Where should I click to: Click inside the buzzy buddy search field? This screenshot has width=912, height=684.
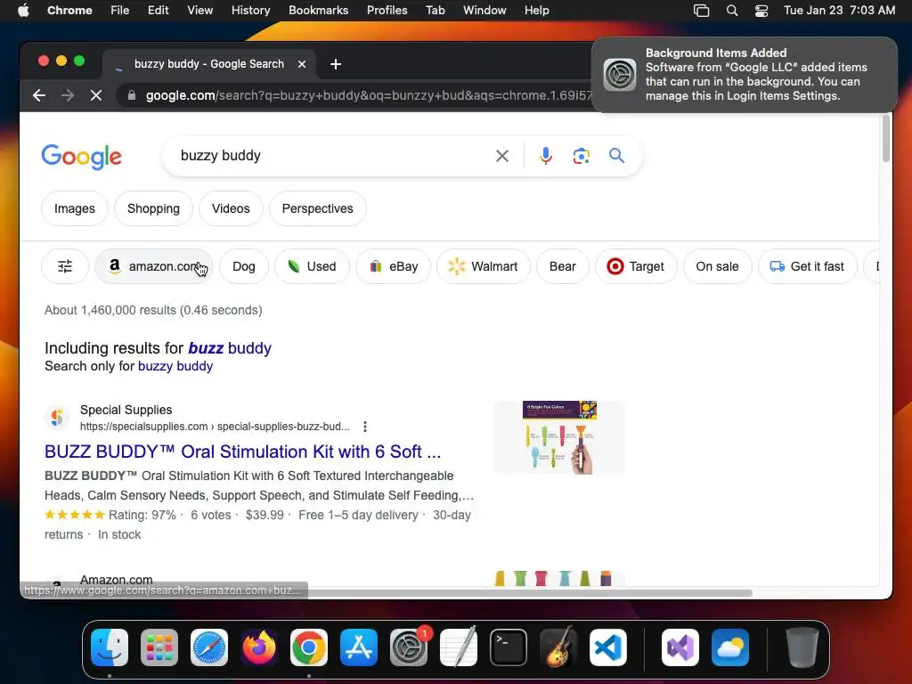(x=331, y=156)
